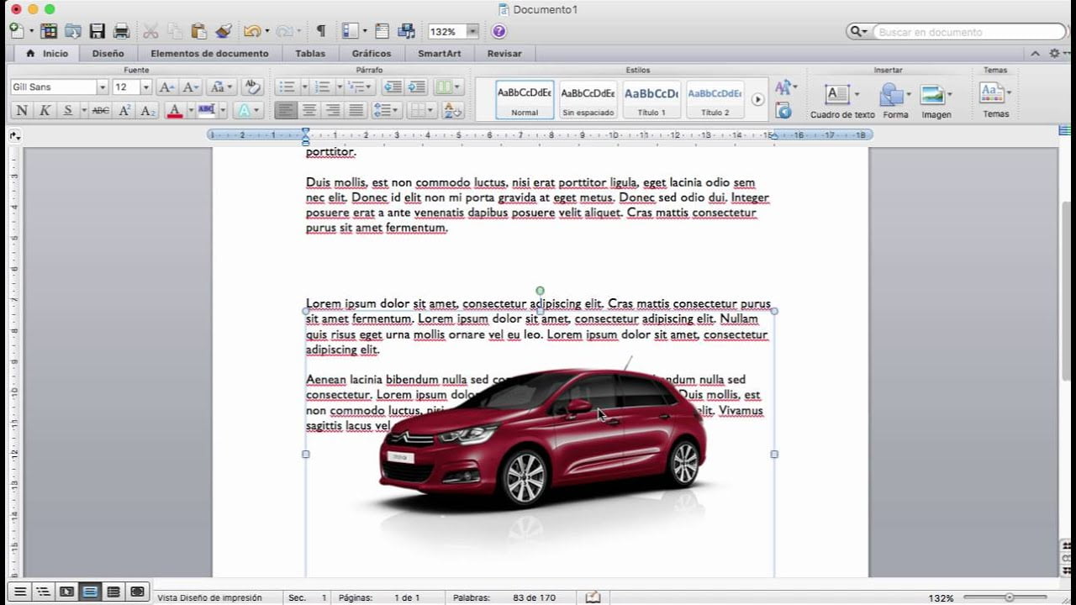Adjust the zoom slider in status bar
Viewport: 1076px width, 605px height.
[x=1009, y=597]
